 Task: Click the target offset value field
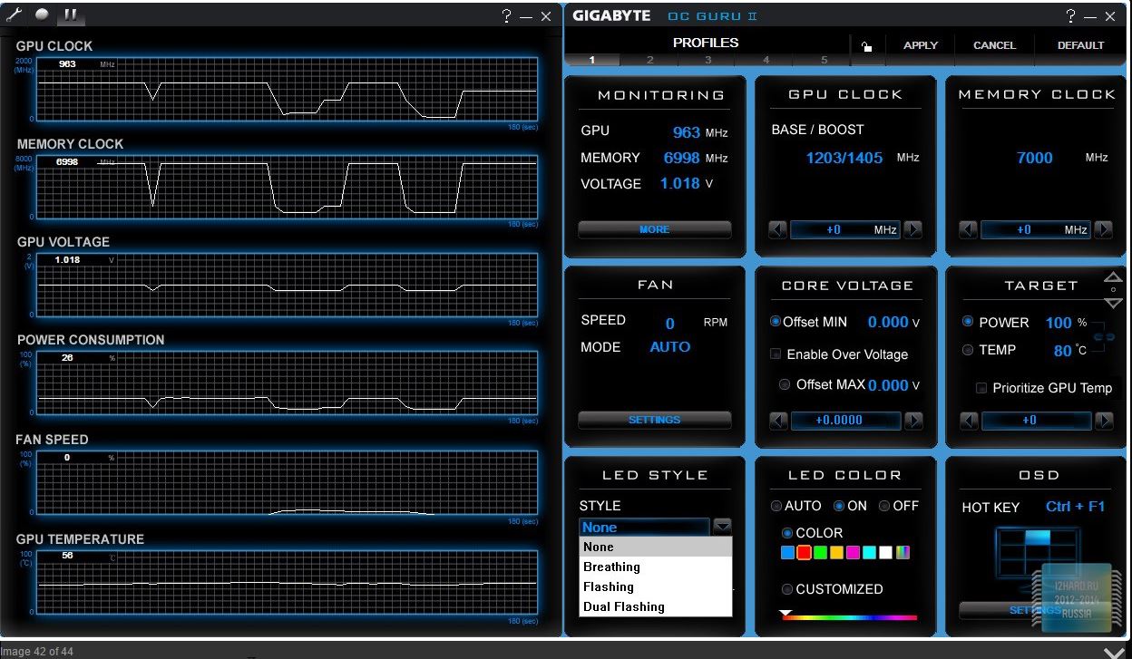click(x=1036, y=421)
